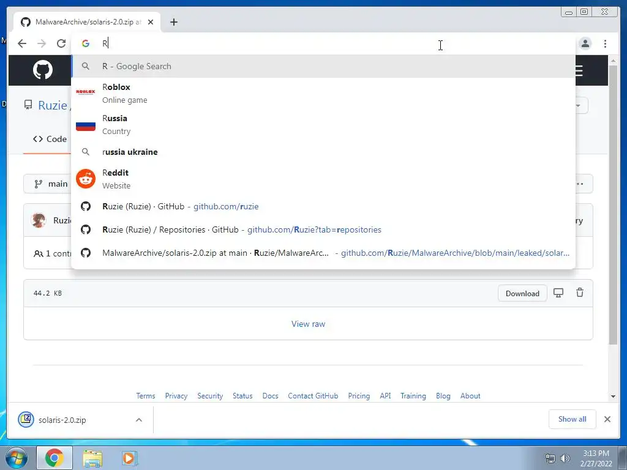Open the Privacy footer link

tap(176, 396)
